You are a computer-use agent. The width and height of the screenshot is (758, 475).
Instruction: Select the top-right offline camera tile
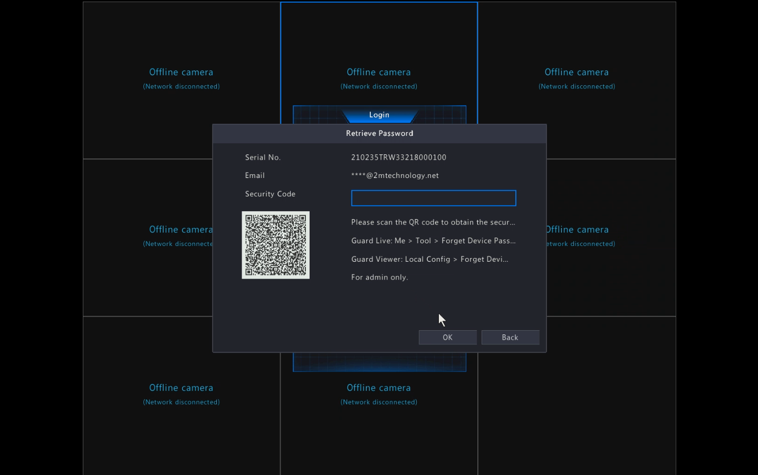click(577, 79)
